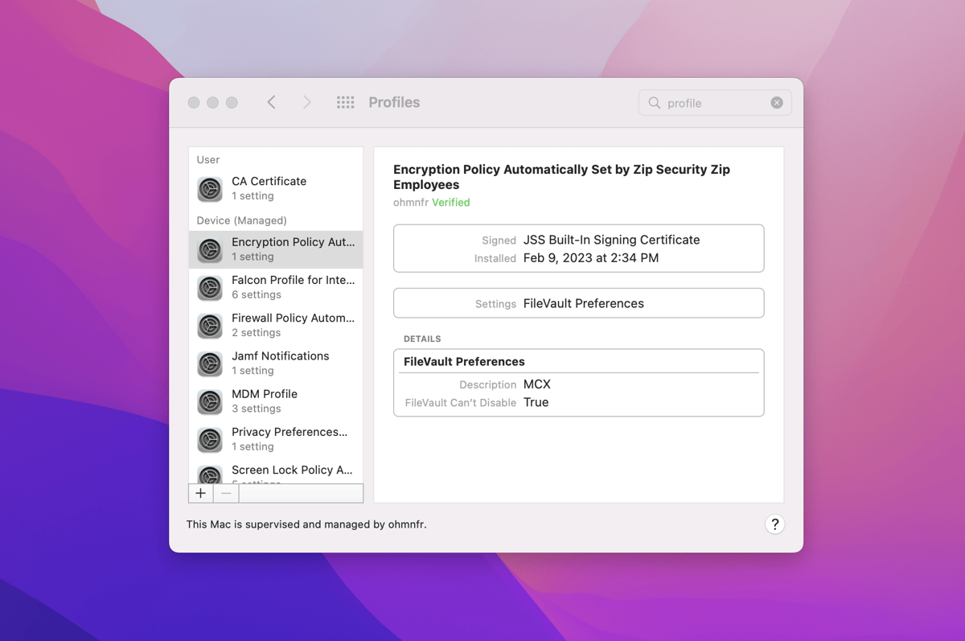965x641 pixels.
Task: Click the Falcon Profile settings icon
Action: 210,287
